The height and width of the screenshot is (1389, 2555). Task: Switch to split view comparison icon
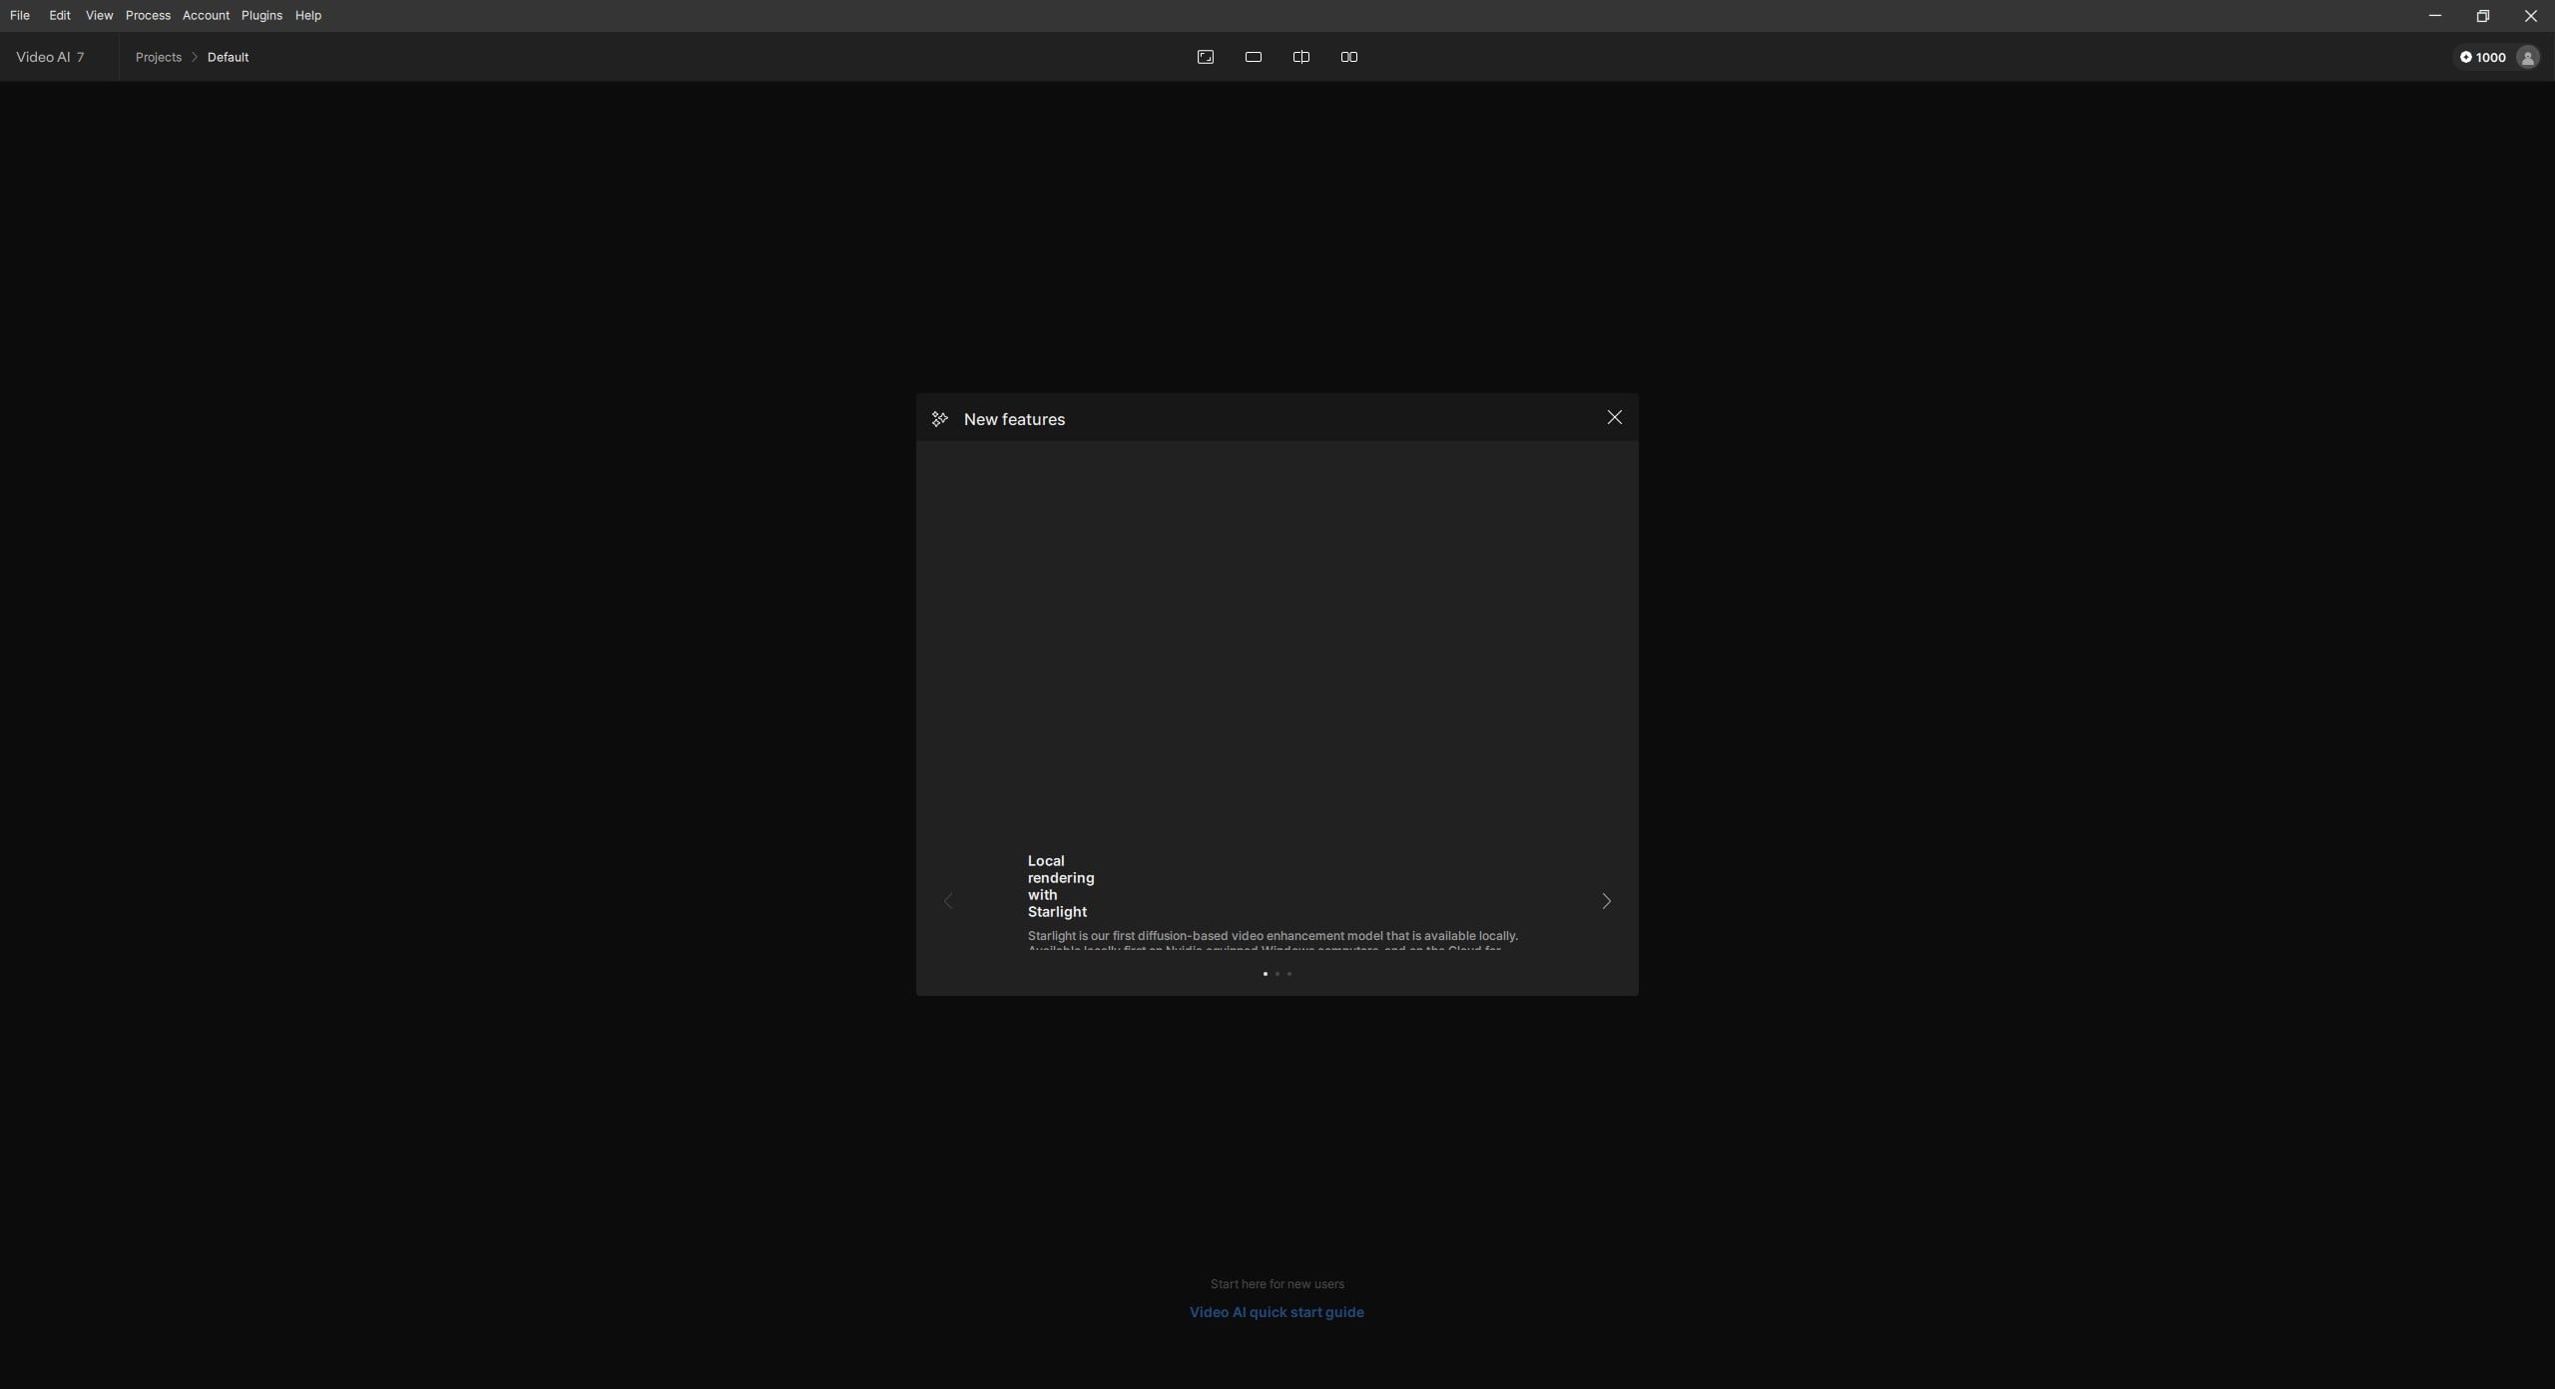[1301, 57]
